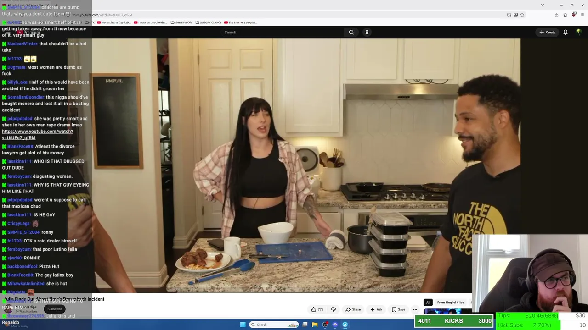Open the Windows Start menu
The height and width of the screenshot is (330, 588).
click(243, 324)
